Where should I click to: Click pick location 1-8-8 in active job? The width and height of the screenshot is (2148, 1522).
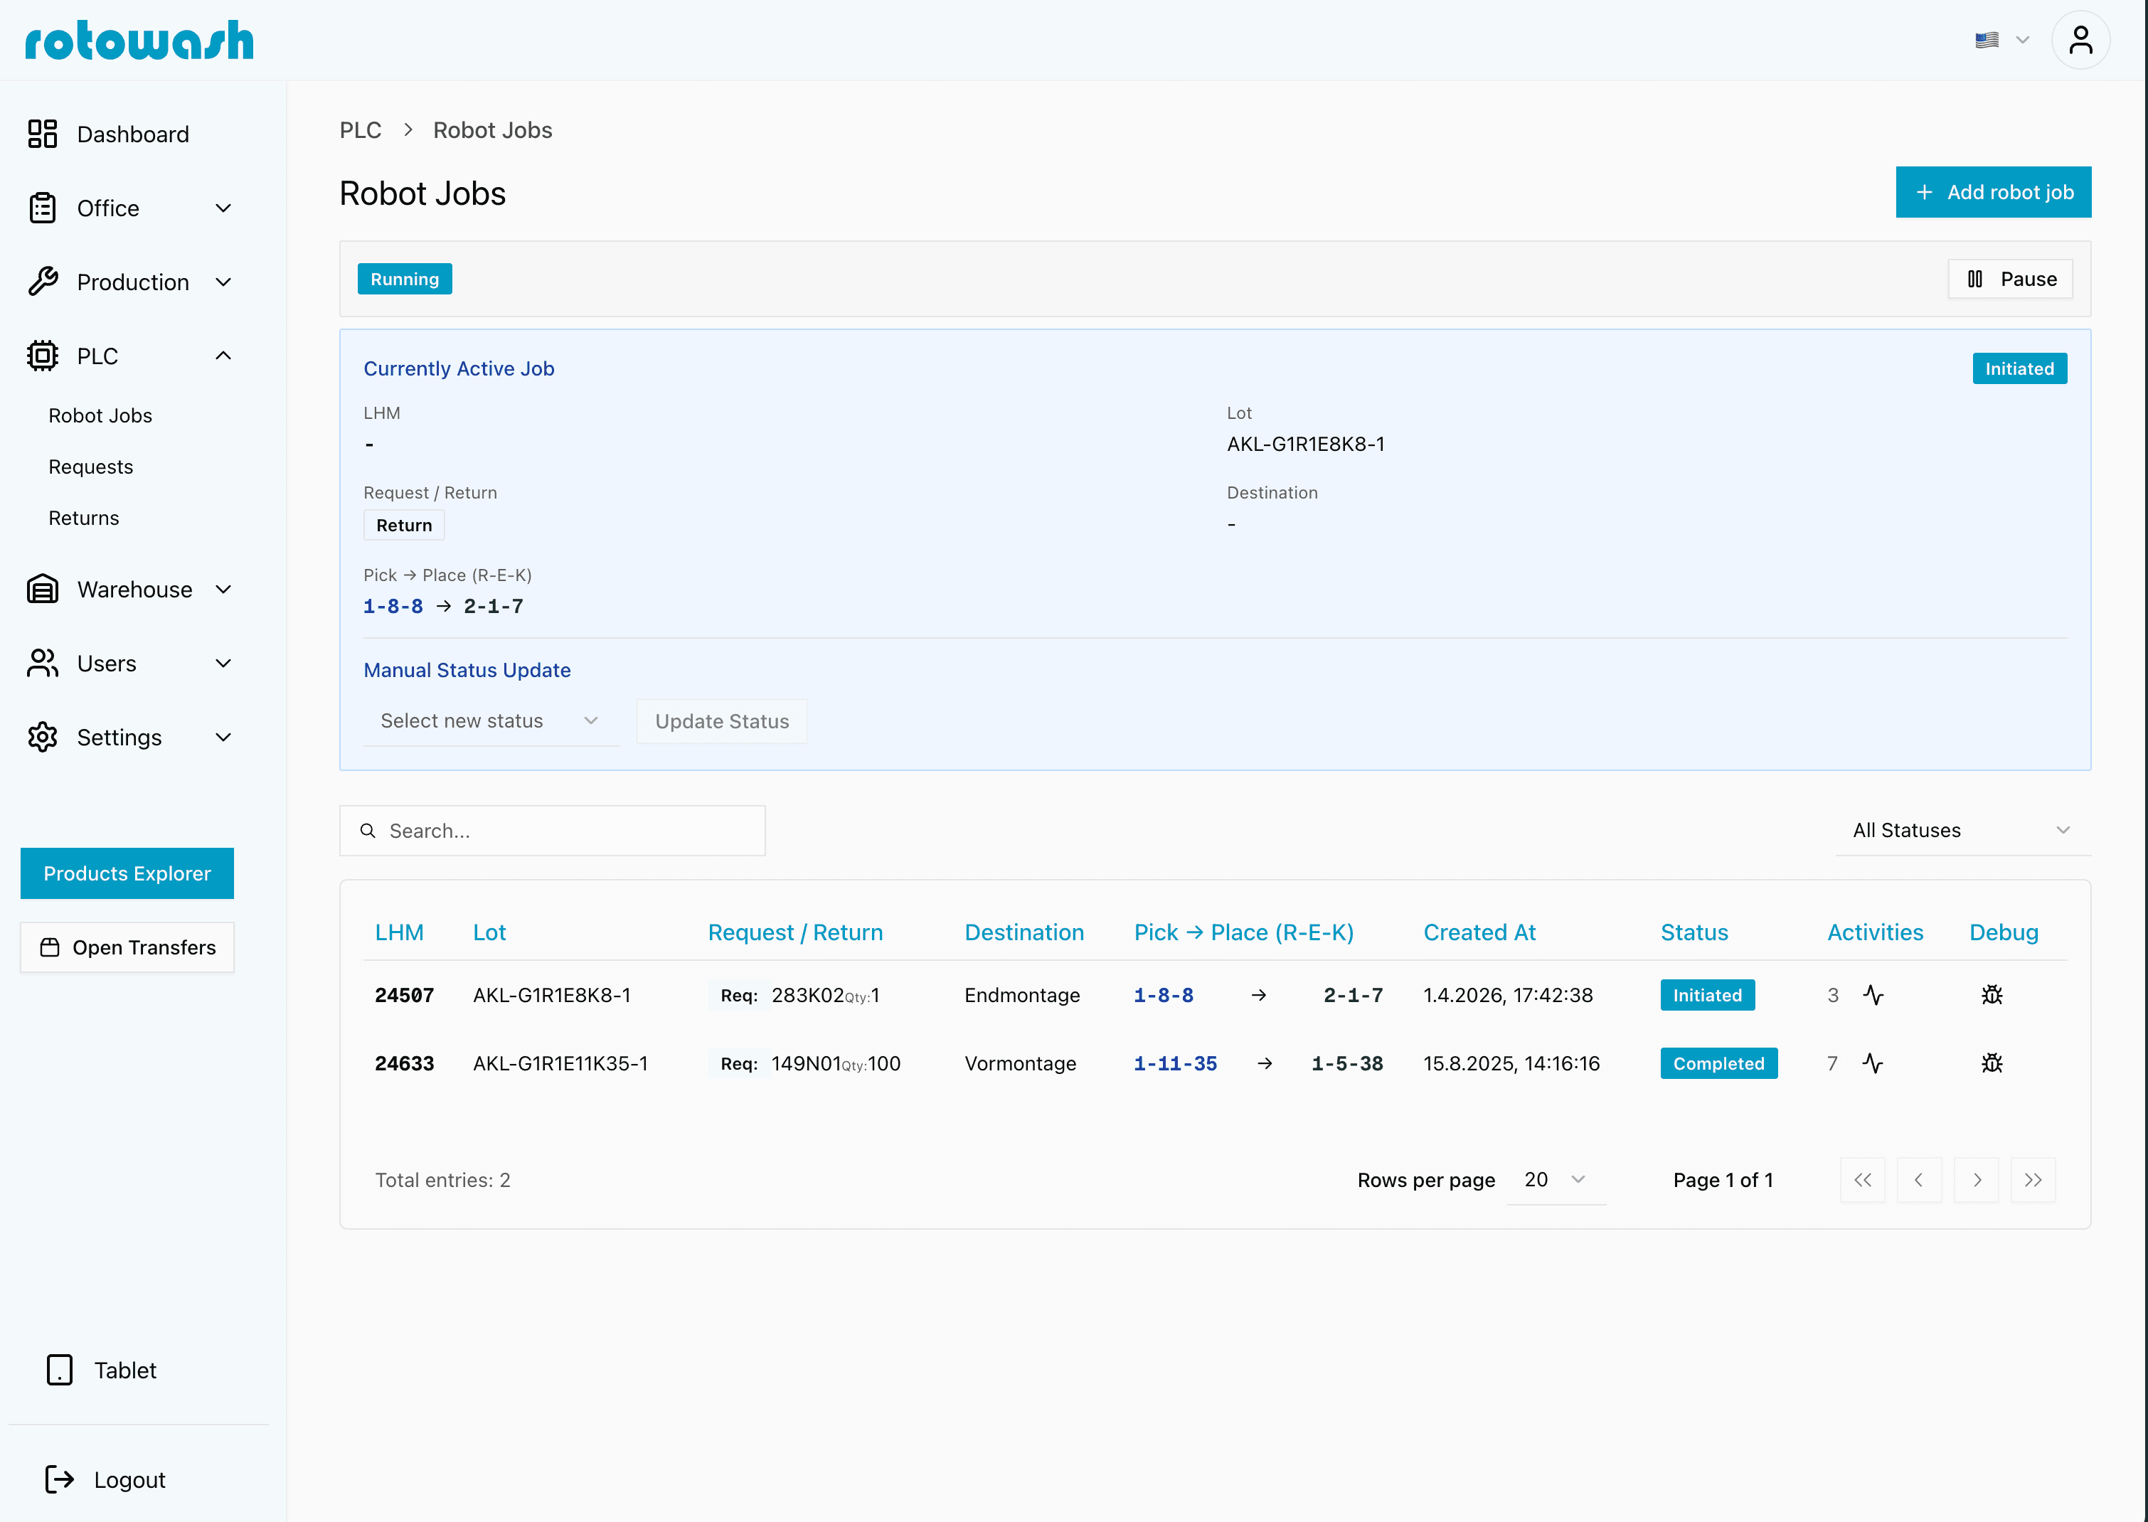[x=393, y=607]
